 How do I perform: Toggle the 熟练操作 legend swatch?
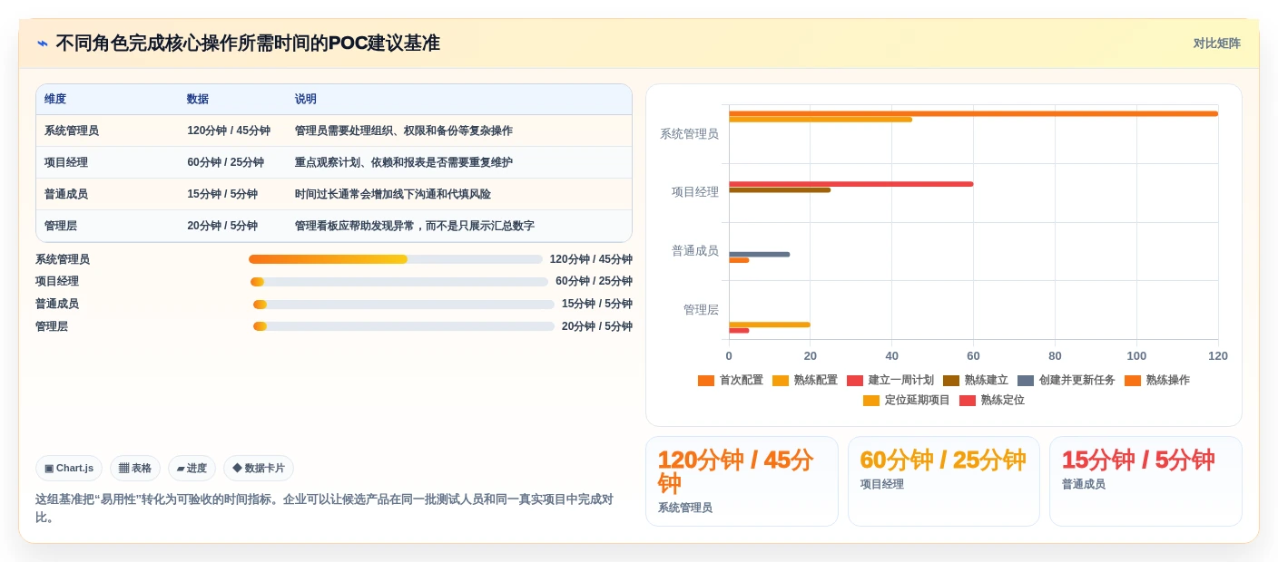pos(1133,381)
